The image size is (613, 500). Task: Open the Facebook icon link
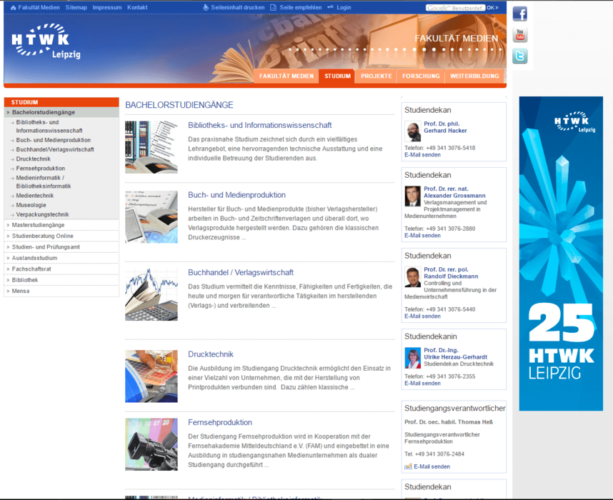[x=519, y=14]
